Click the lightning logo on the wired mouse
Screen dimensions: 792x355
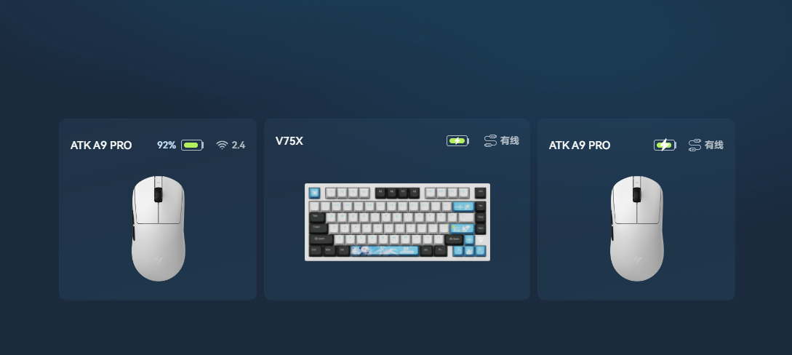pos(637,260)
